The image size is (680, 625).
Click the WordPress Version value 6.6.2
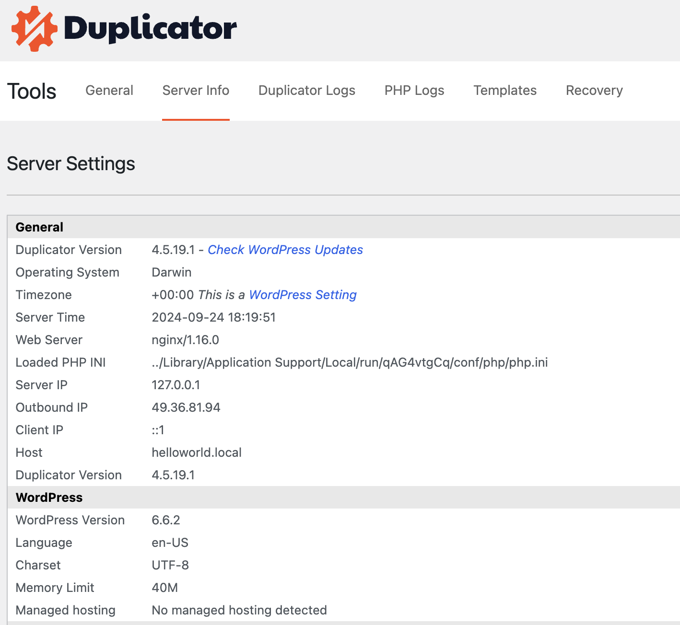(166, 520)
